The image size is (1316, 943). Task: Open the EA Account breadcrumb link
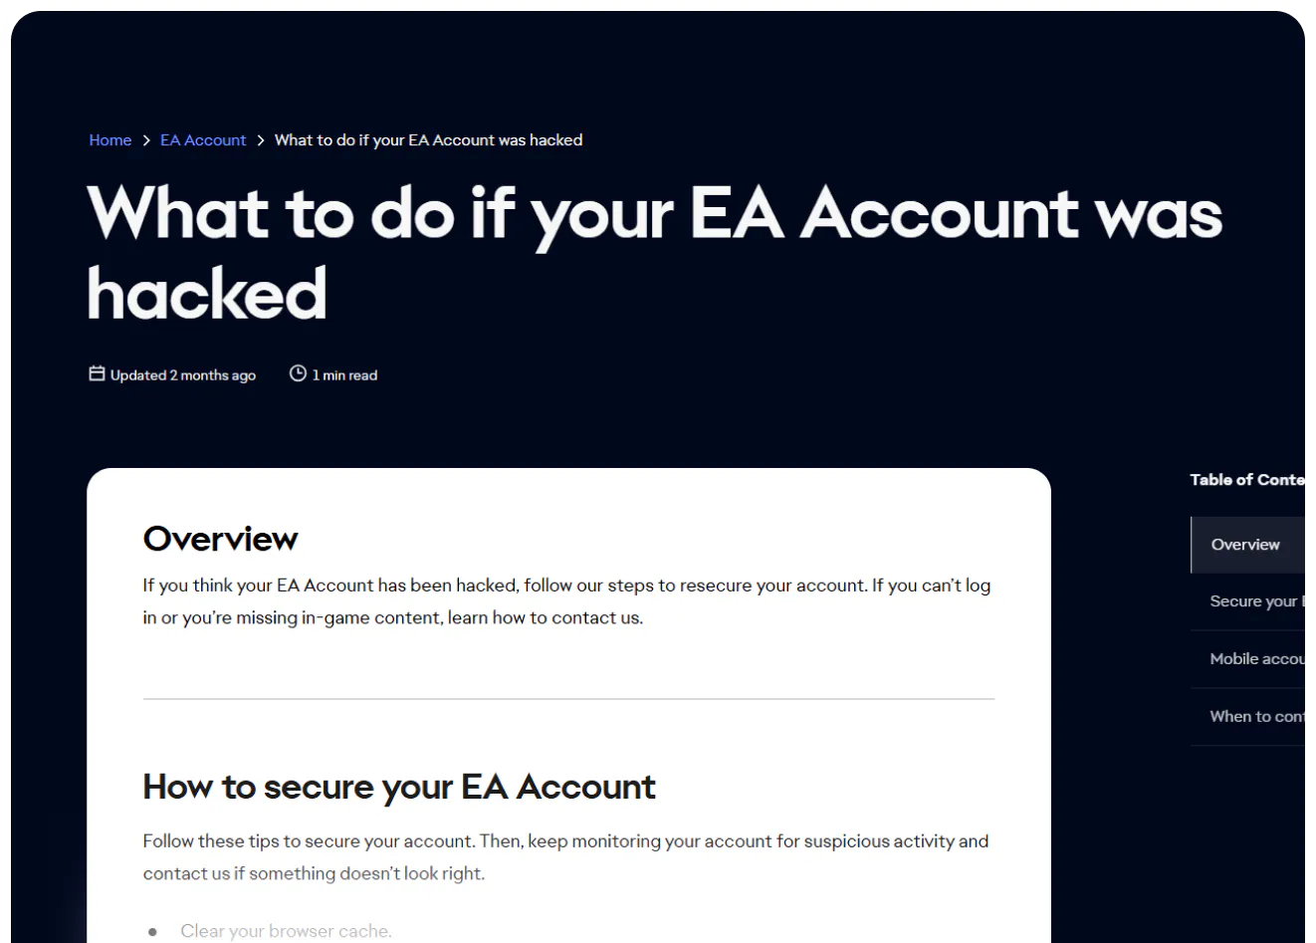(203, 140)
